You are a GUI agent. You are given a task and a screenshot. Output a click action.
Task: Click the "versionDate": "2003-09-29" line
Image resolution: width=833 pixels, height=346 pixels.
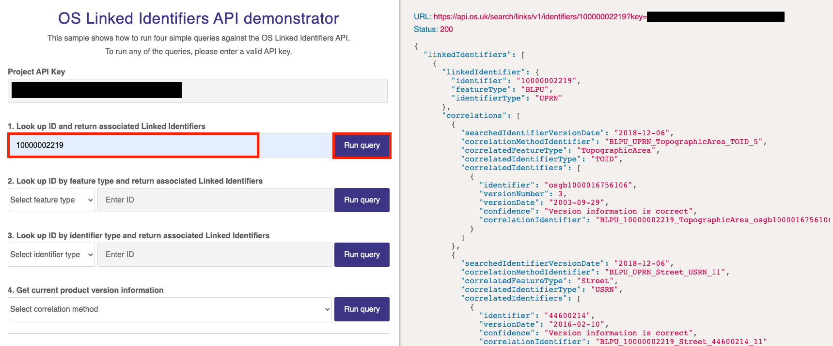click(544, 202)
